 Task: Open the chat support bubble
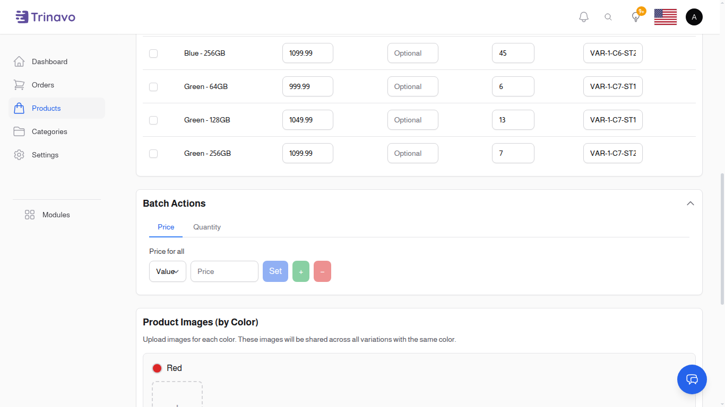692,379
